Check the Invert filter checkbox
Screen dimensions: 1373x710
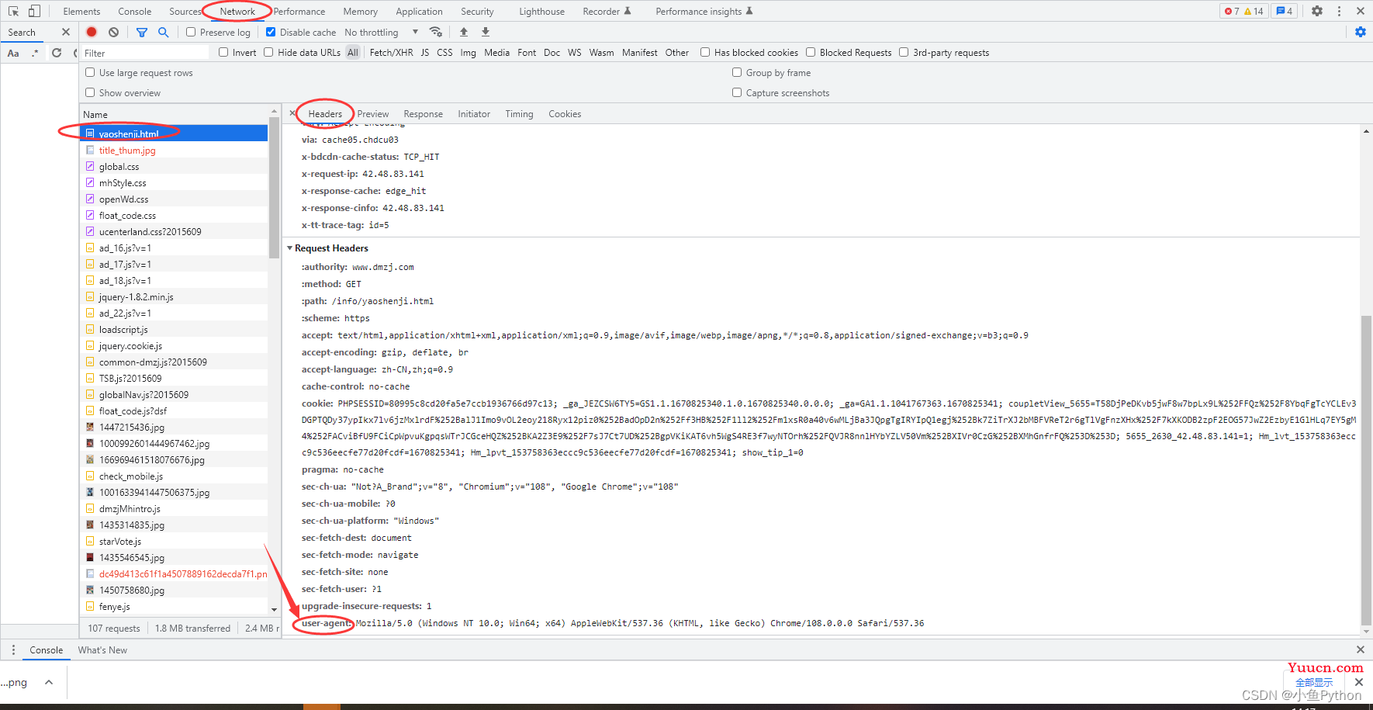click(x=223, y=52)
